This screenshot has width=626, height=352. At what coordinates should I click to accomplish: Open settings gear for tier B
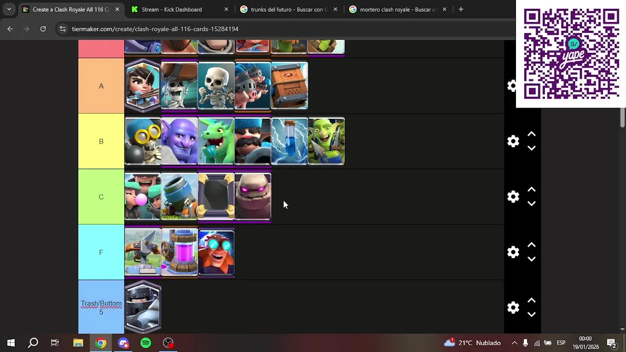coord(513,141)
